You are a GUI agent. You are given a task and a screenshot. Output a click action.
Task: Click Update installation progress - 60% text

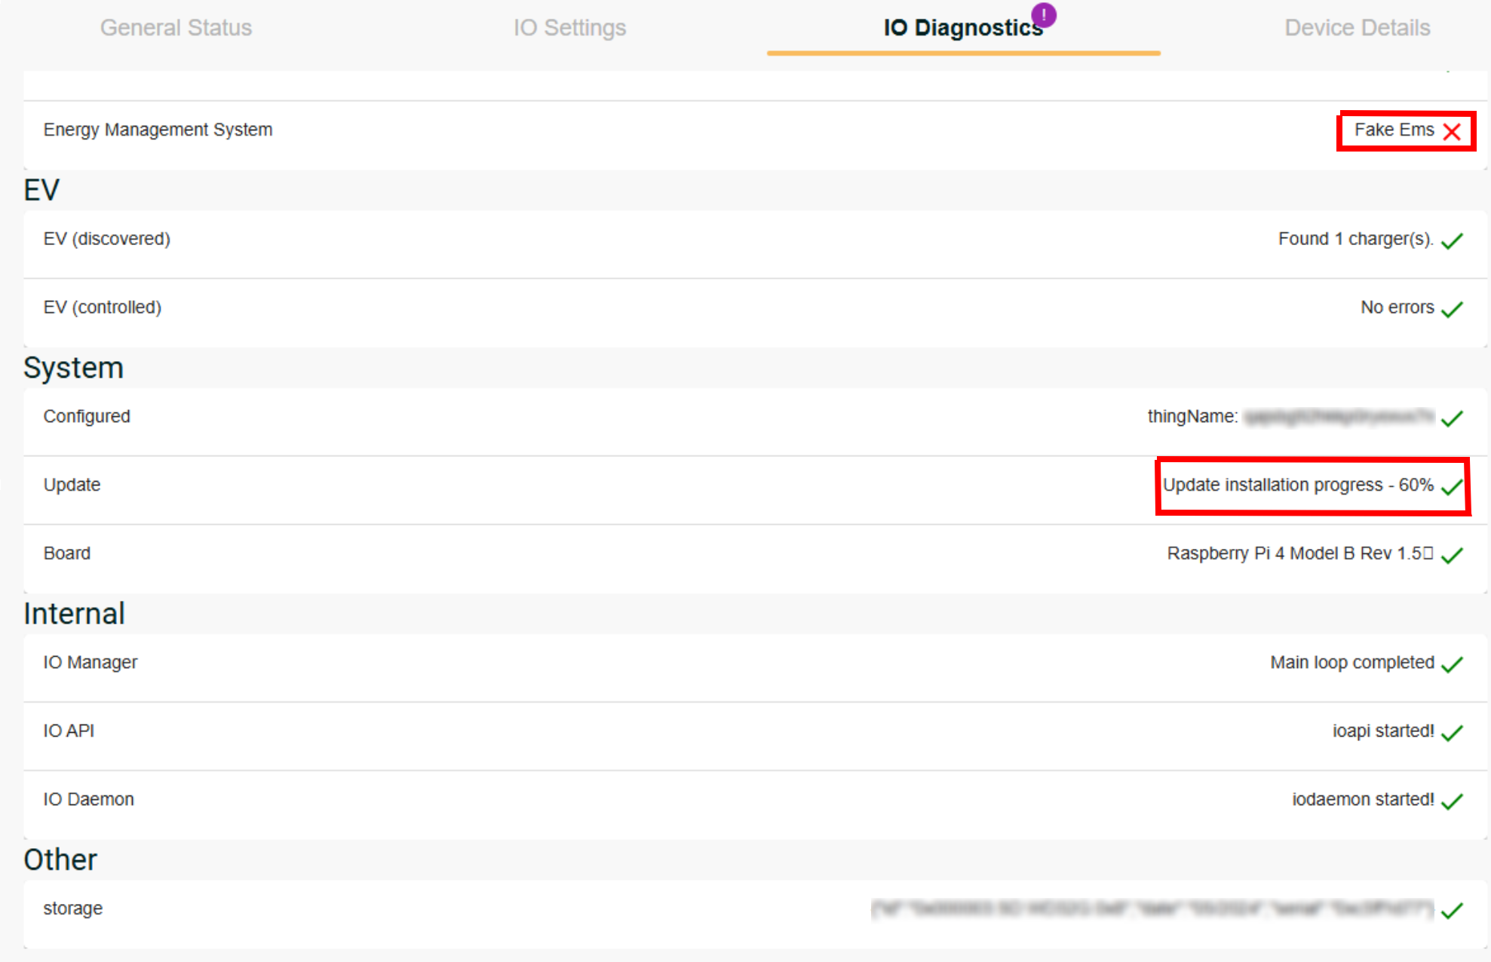click(1297, 485)
